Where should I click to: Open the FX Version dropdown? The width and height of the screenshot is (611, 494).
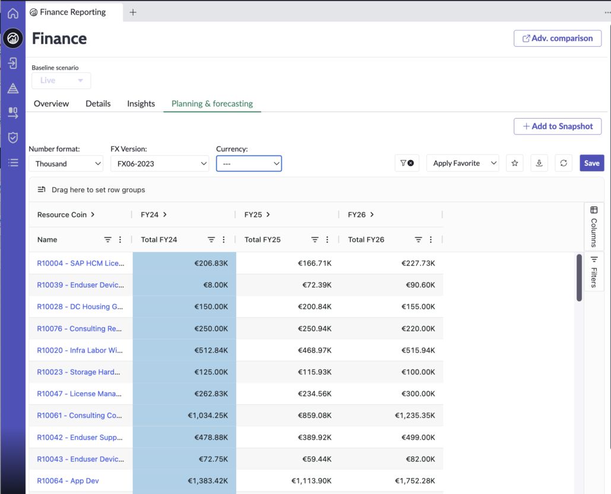[x=160, y=164]
